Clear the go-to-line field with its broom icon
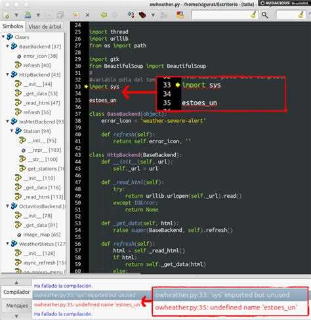The height and width of the screenshot is (320, 311). (x=301, y=15)
